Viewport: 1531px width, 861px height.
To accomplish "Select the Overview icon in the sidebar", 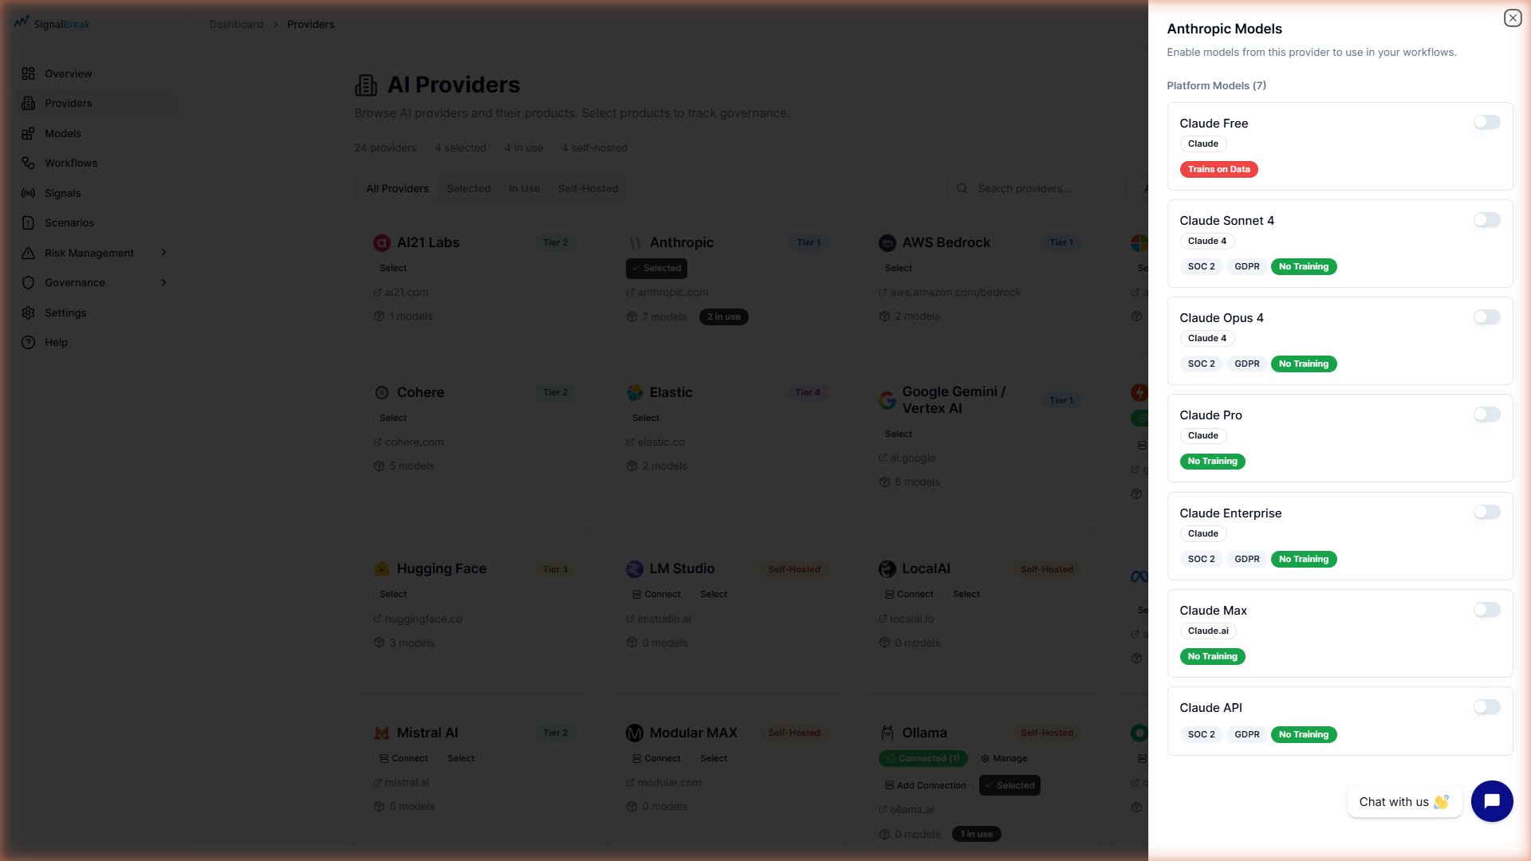I will [x=29, y=73].
